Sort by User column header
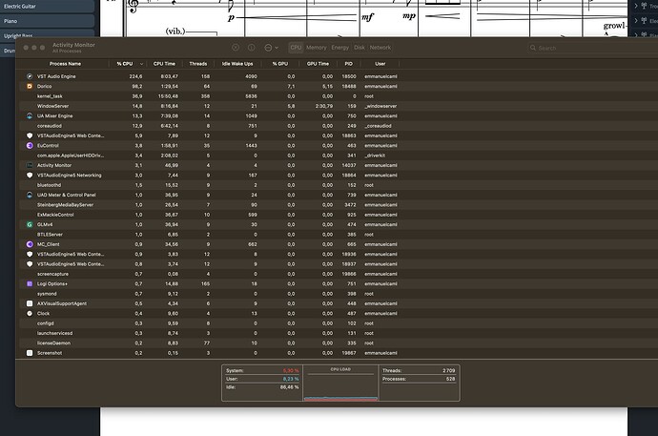This screenshot has width=658, height=436. [380, 64]
